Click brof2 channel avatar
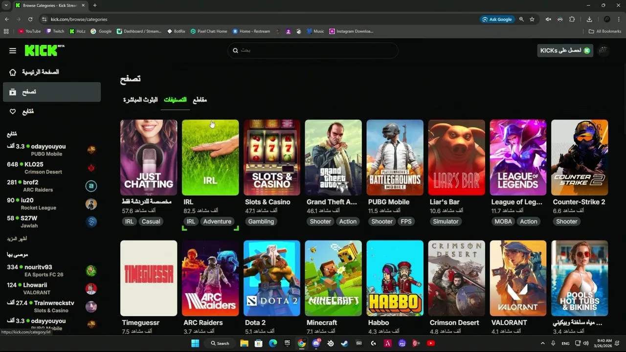The height and width of the screenshot is (352, 626). [x=91, y=186]
